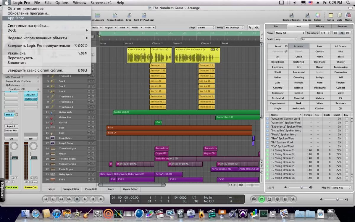Open the Notes panel icon
This screenshot has height=222, width=355.
click(x=330, y=16)
